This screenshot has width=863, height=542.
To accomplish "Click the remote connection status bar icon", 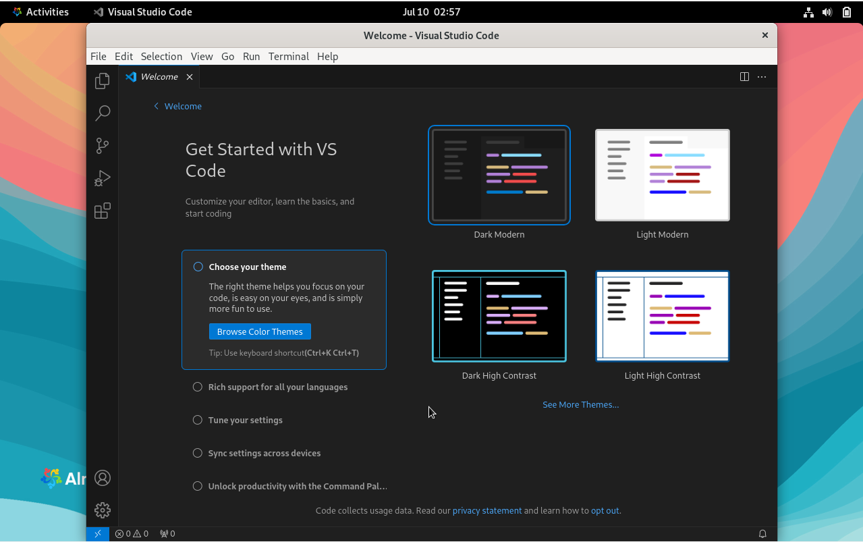I will [x=97, y=533].
